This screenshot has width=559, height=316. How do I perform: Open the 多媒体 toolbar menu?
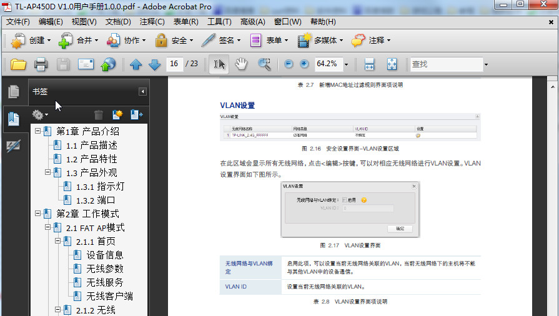320,41
